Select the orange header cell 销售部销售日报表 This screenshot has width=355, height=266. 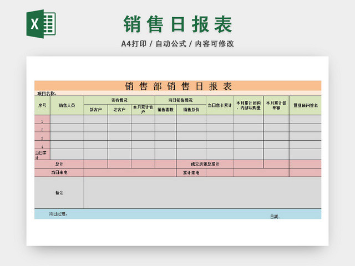click(177, 86)
